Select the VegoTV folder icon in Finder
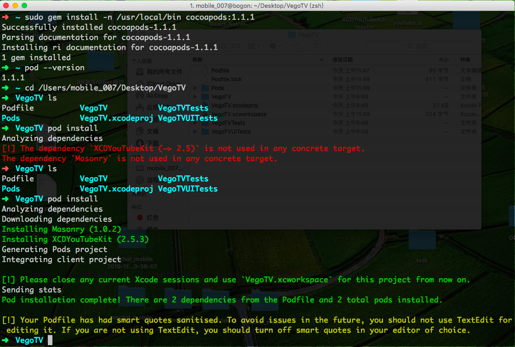The image size is (515, 347). pos(205,97)
